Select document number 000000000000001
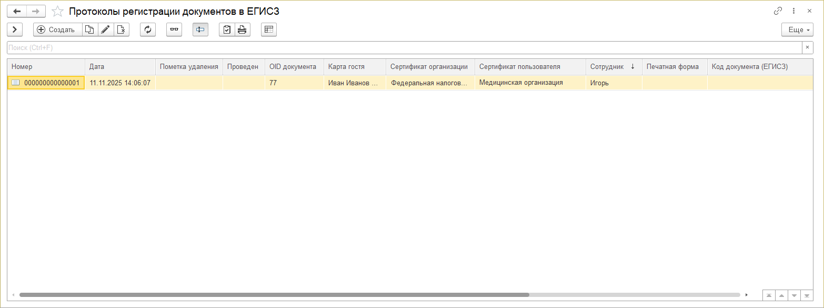 (46, 83)
